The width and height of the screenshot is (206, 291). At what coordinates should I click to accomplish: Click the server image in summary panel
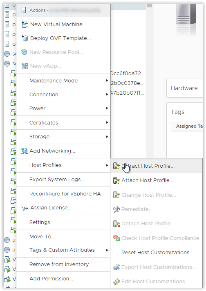coord(186,15)
